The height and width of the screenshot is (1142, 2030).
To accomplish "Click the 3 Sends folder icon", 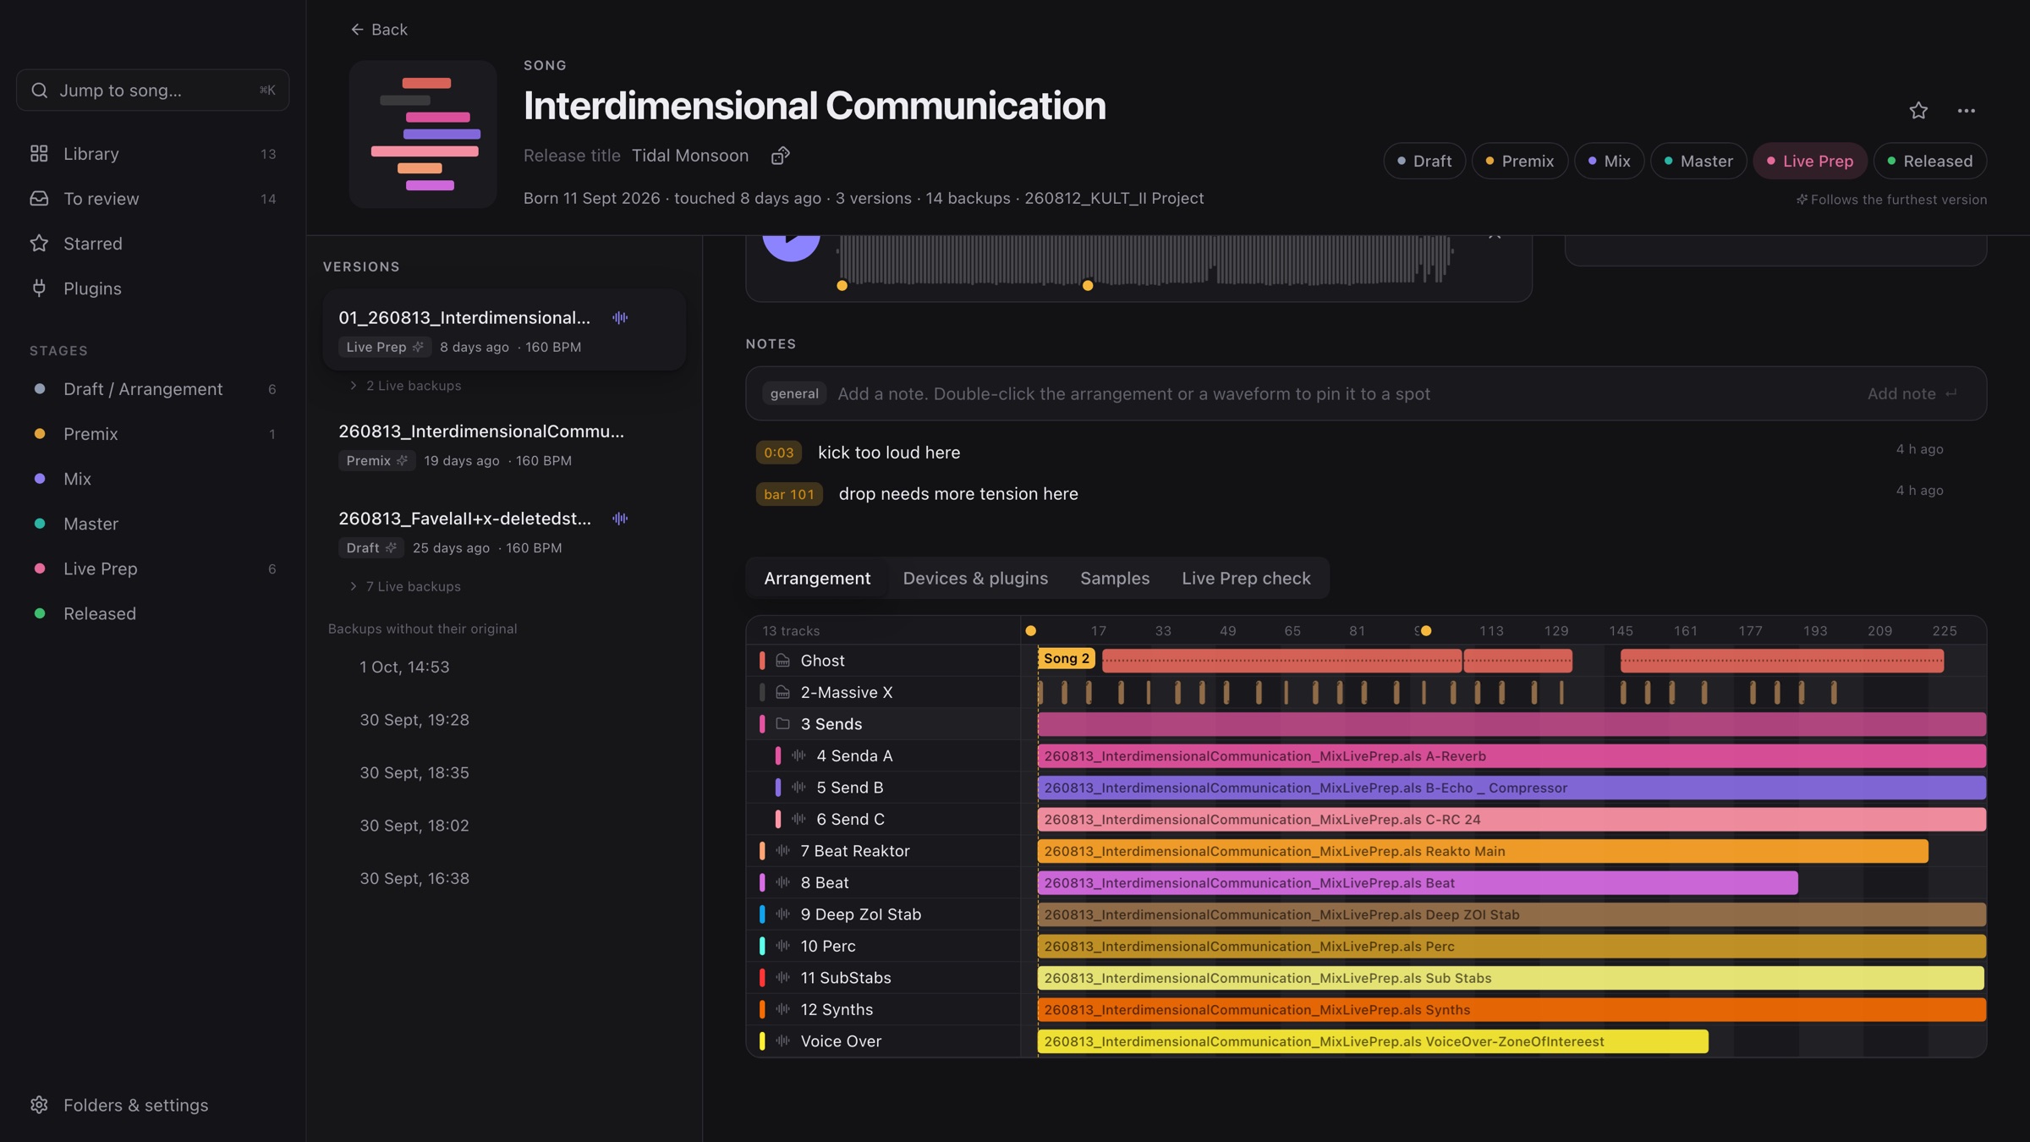I will [x=783, y=724].
